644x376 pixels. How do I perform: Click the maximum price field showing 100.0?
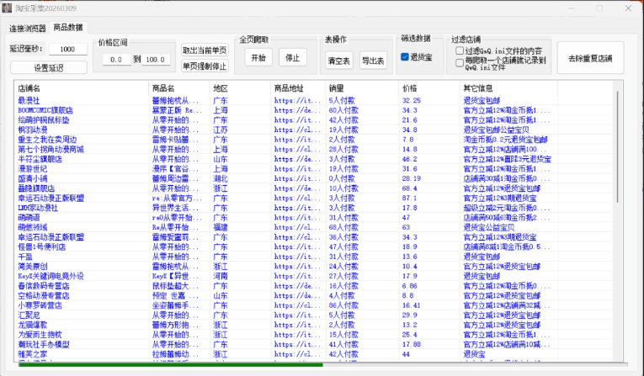153,60
